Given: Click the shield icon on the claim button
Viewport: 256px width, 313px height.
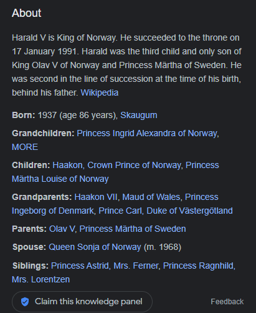Looking at the screenshot, I should click(25, 302).
